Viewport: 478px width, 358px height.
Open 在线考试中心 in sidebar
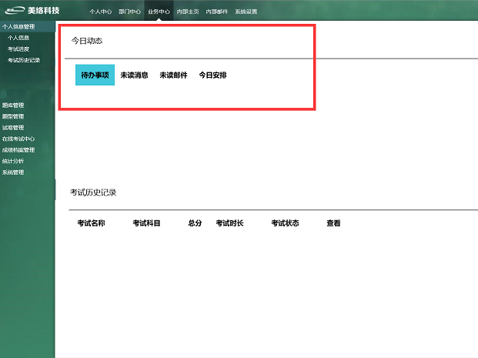[18, 139]
